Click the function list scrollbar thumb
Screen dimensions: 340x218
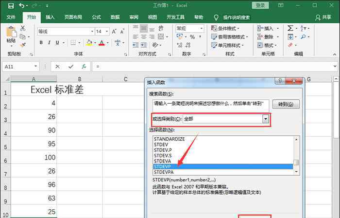pos(296,163)
